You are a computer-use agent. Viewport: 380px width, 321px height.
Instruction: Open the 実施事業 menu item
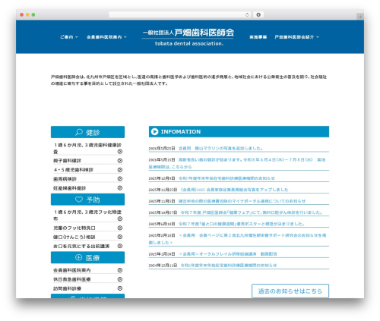point(258,37)
